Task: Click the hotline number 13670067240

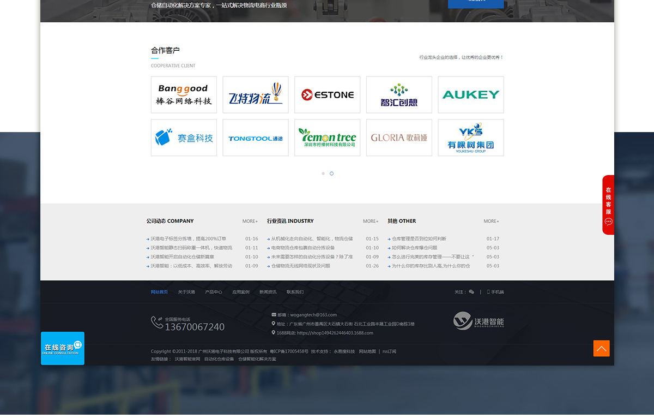Action: tap(195, 327)
